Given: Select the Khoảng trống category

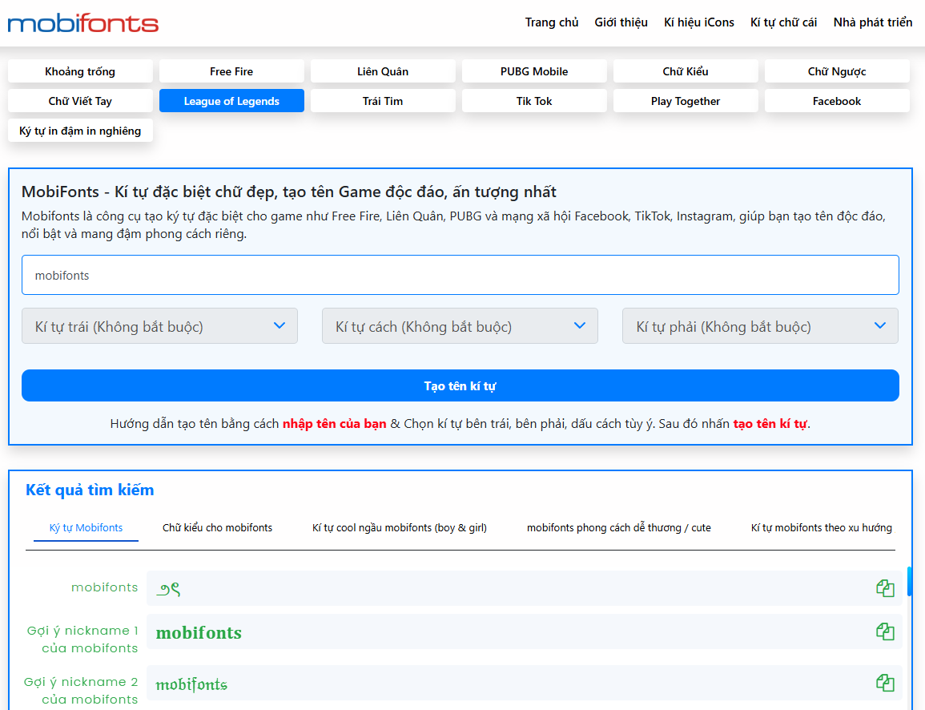Looking at the screenshot, I should pyautogui.click(x=80, y=71).
